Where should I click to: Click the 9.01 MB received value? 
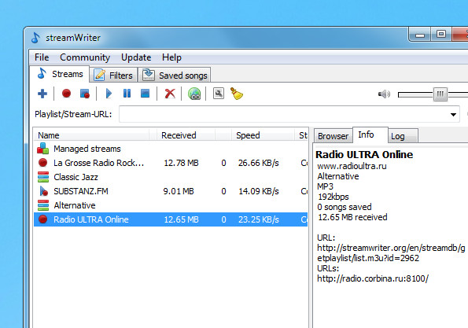click(179, 191)
